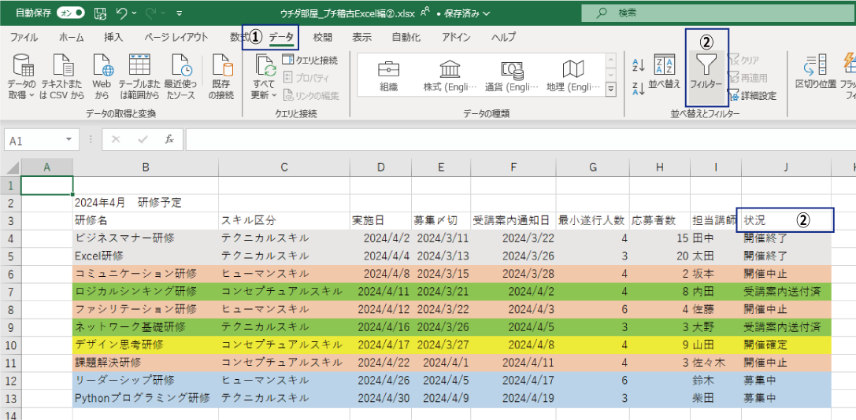The width and height of the screenshot is (856, 420).
Task: Open the すべて更新 dropdown menu
Action: (264, 95)
